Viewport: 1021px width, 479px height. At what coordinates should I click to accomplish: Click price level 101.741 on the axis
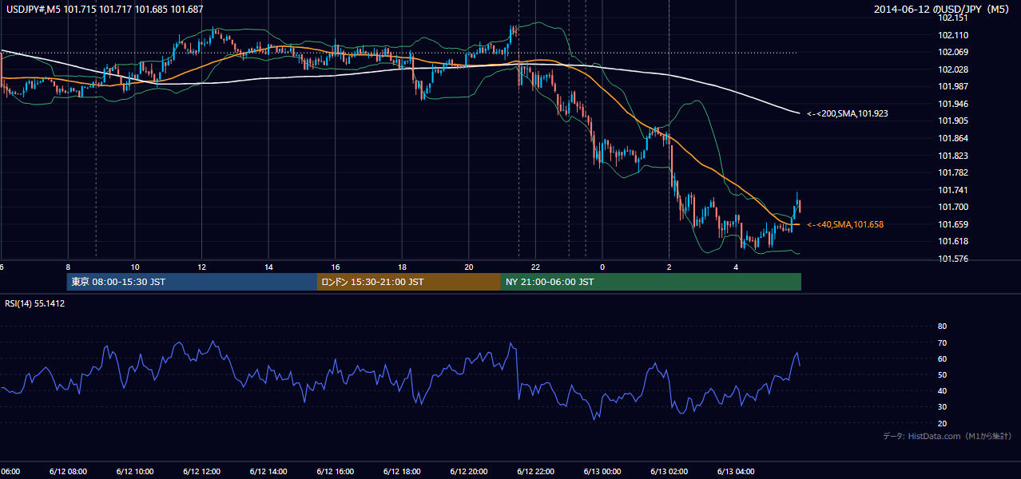952,190
